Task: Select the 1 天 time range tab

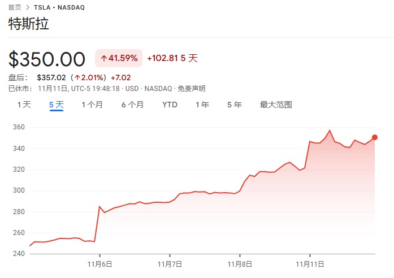Action: (x=24, y=105)
